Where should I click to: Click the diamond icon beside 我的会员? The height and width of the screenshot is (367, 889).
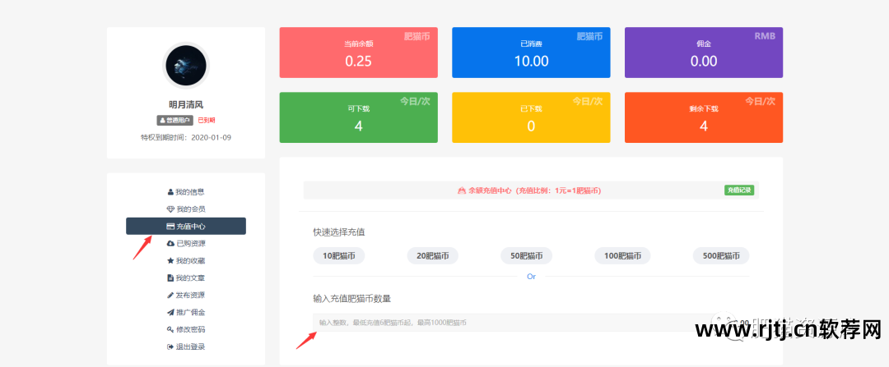click(170, 209)
